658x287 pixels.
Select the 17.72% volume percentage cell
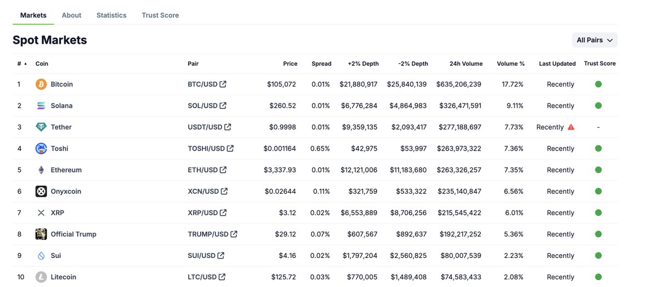point(513,84)
